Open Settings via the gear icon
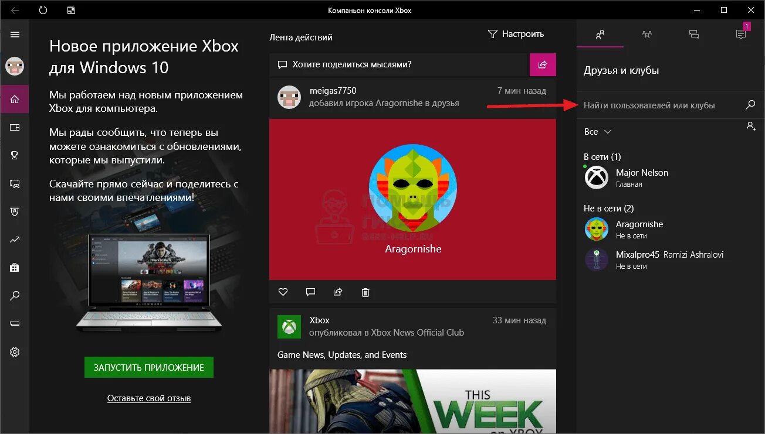Screen dimensions: 765x434 coord(15,352)
